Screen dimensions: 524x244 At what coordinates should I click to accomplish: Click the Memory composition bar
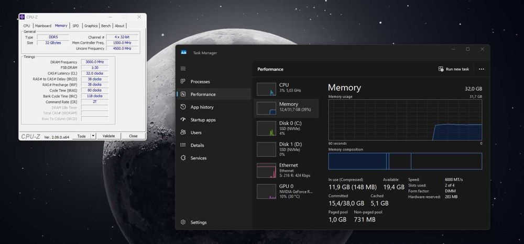click(x=405, y=161)
